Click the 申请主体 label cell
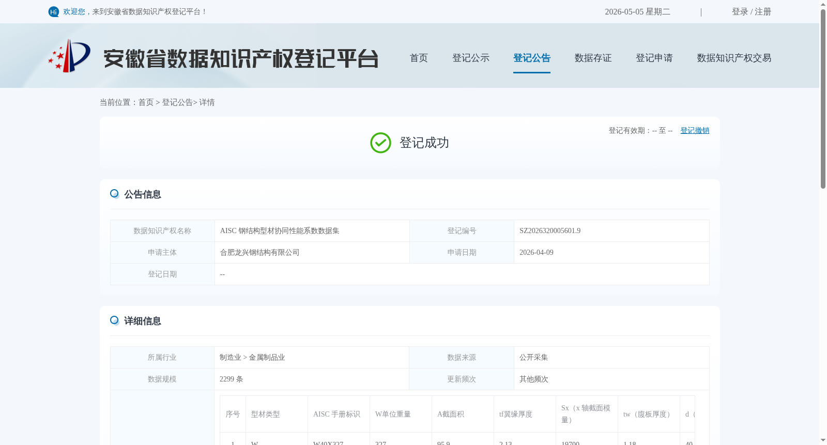827x445 pixels. (162, 253)
